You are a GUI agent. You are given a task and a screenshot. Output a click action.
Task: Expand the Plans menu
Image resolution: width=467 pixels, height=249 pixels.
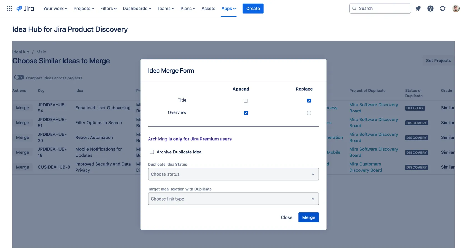click(x=188, y=8)
